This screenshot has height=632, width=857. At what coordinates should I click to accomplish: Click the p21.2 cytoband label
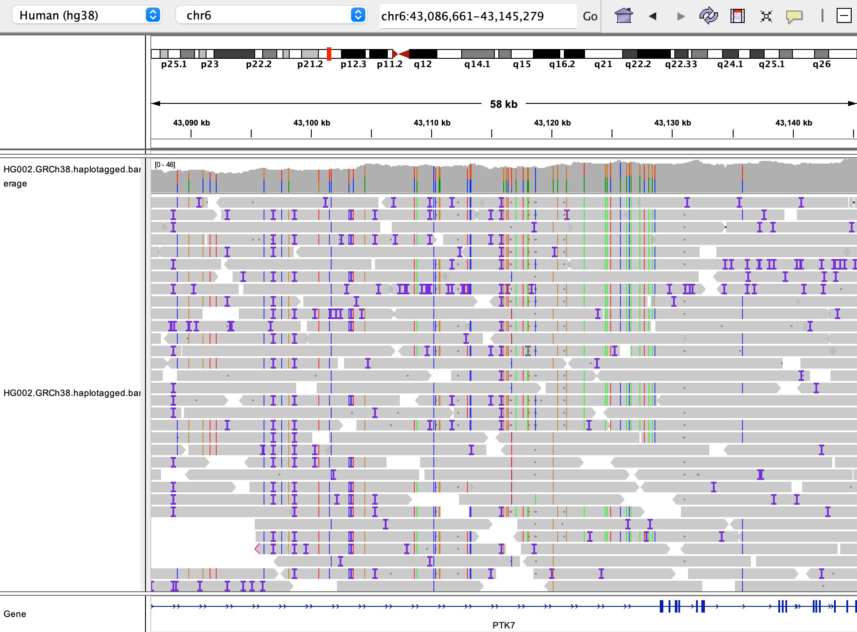[310, 64]
